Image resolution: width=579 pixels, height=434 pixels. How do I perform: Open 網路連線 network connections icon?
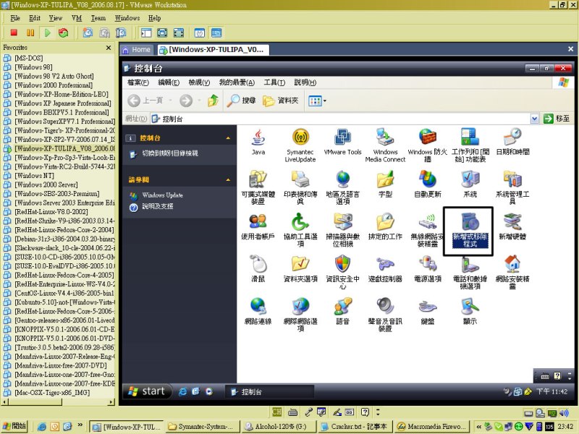point(258,306)
